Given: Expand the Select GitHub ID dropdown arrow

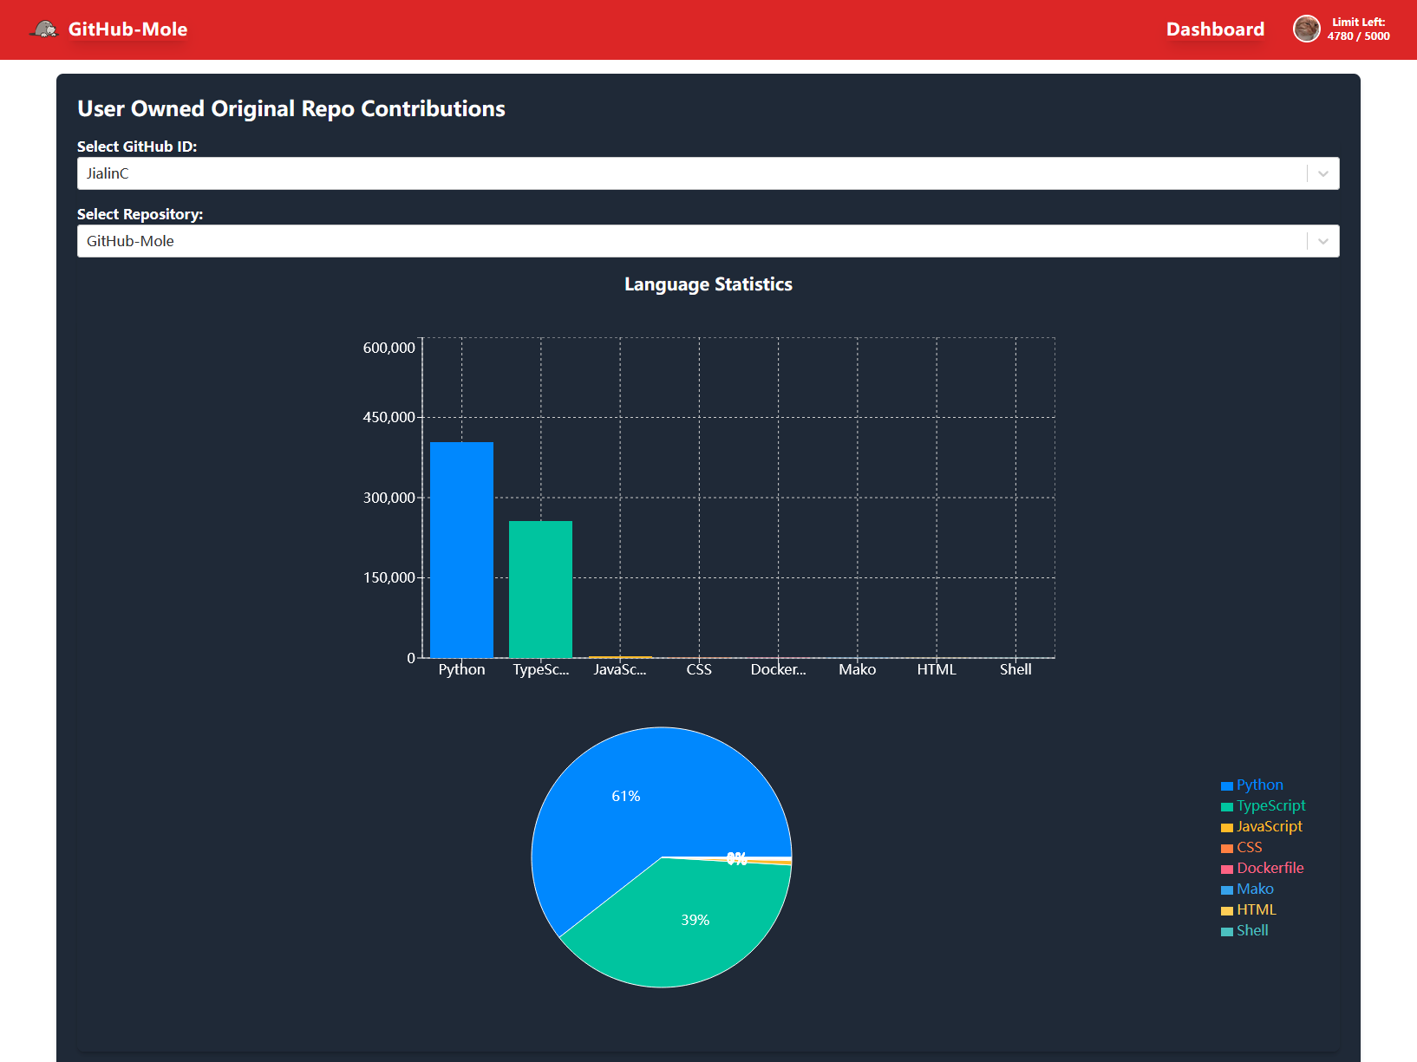Looking at the screenshot, I should 1322,174.
